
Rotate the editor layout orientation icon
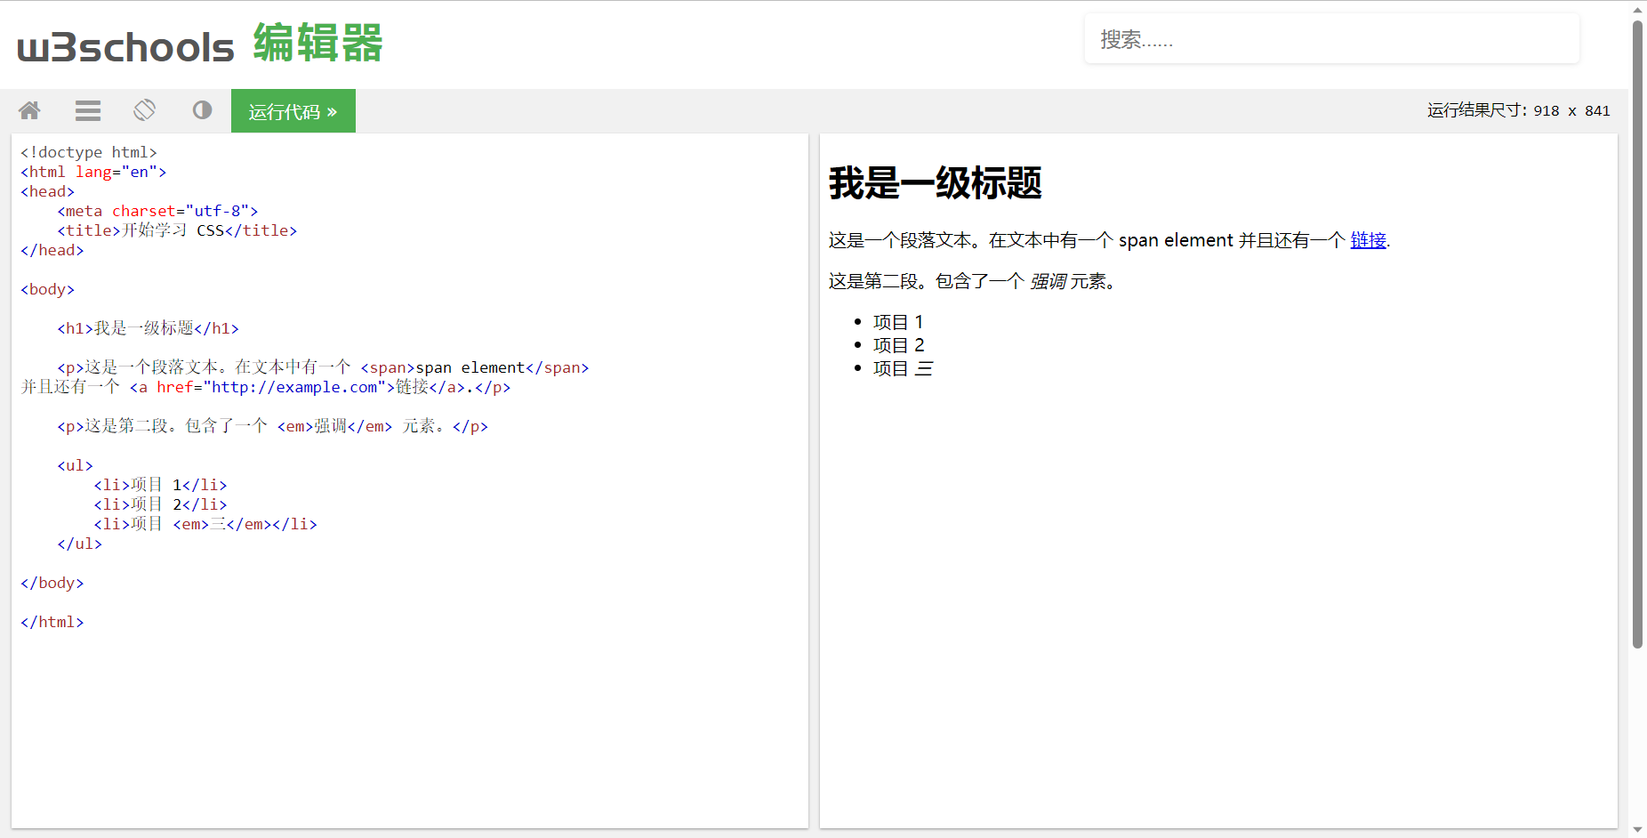145,110
